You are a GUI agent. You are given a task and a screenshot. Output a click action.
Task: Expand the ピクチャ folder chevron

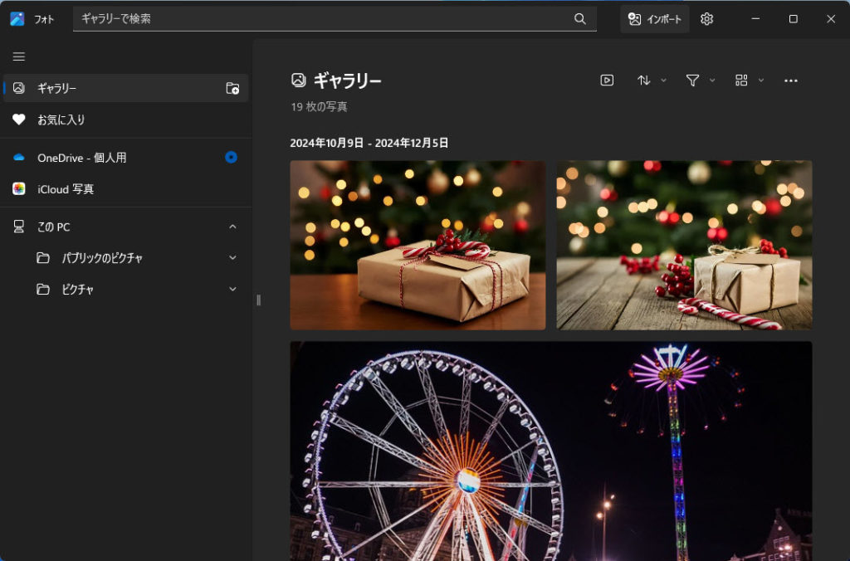232,290
